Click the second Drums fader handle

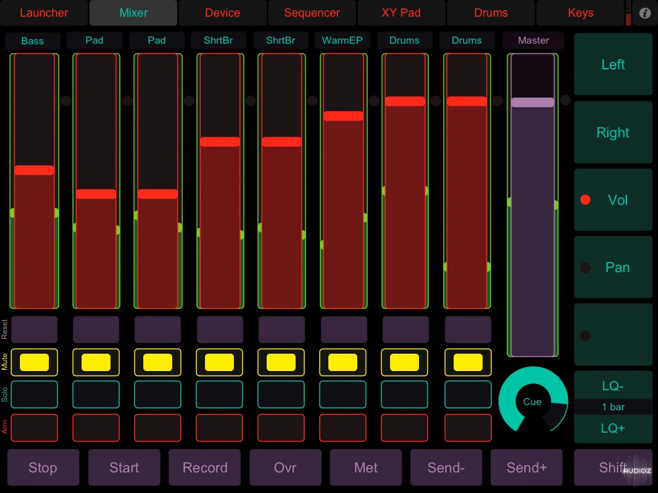pos(467,101)
